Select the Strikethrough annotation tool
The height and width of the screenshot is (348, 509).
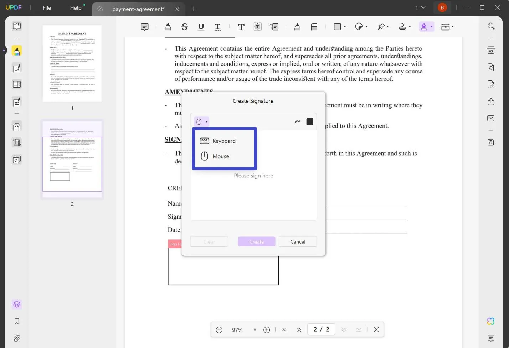(x=184, y=26)
